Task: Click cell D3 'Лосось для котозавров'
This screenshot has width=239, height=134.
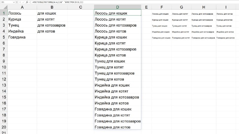Action: click(x=117, y=25)
